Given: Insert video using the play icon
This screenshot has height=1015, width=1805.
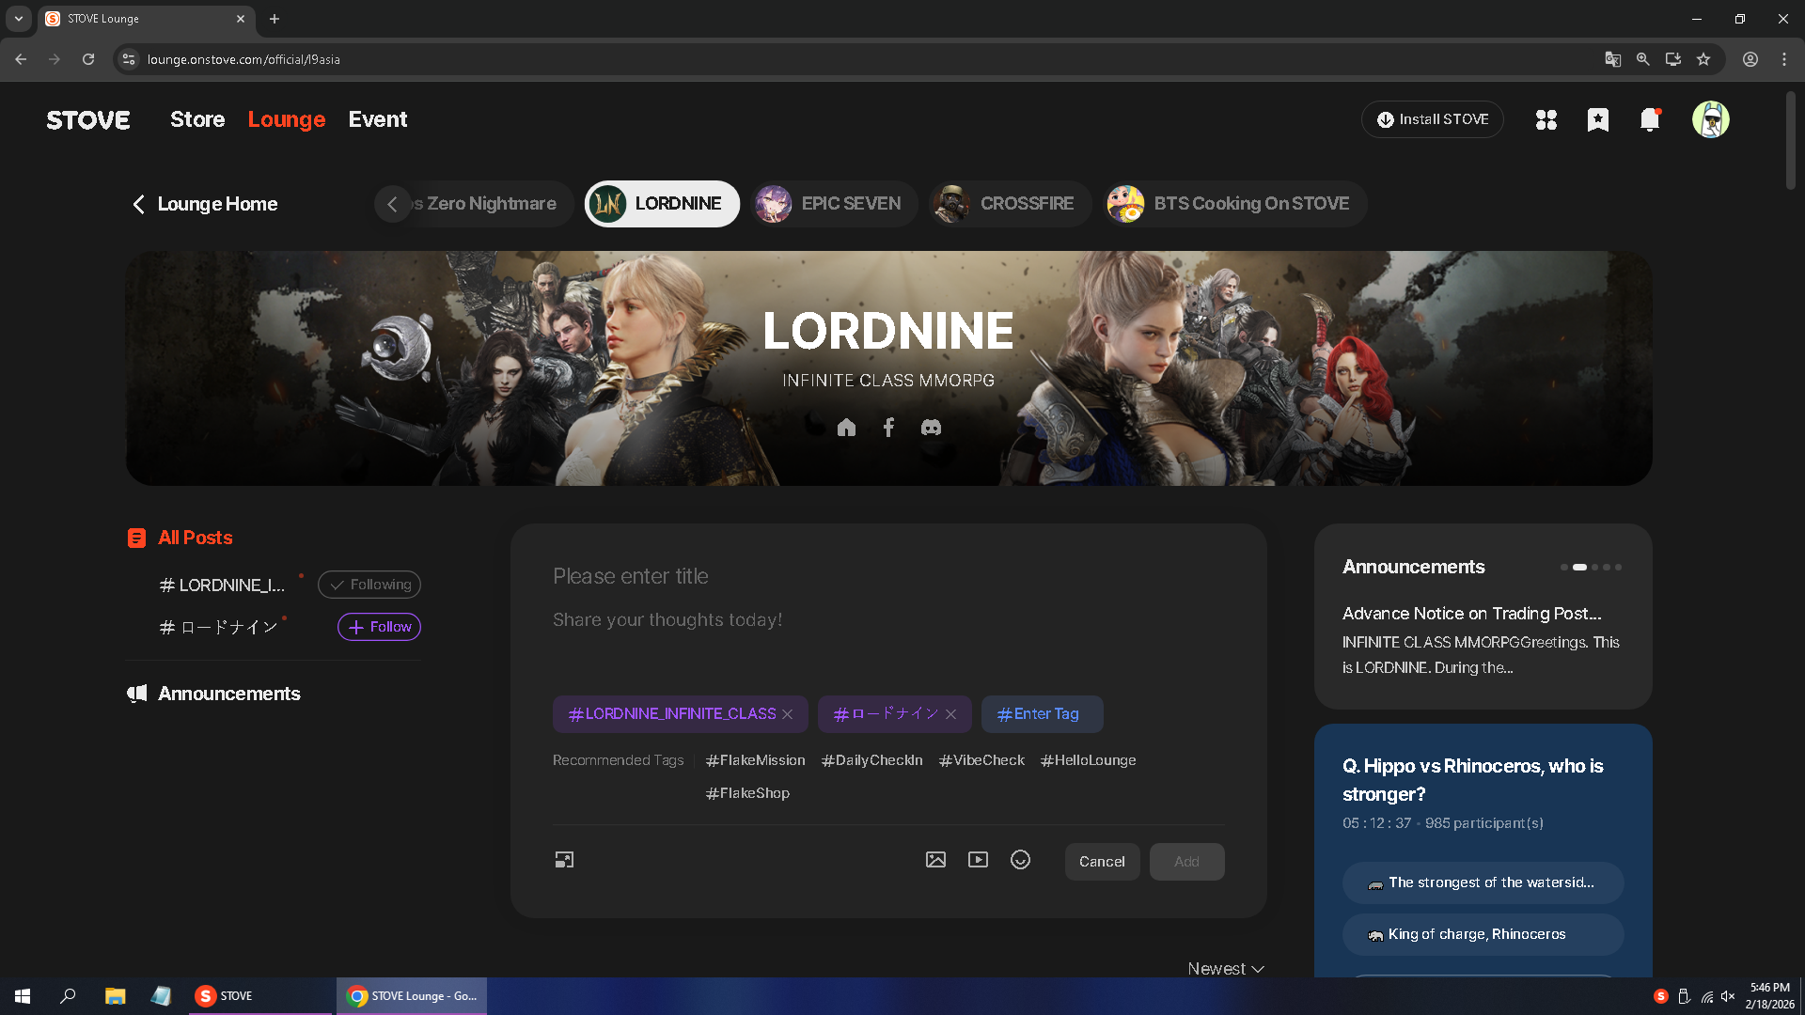Looking at the screenshot, I should [978, 860].
